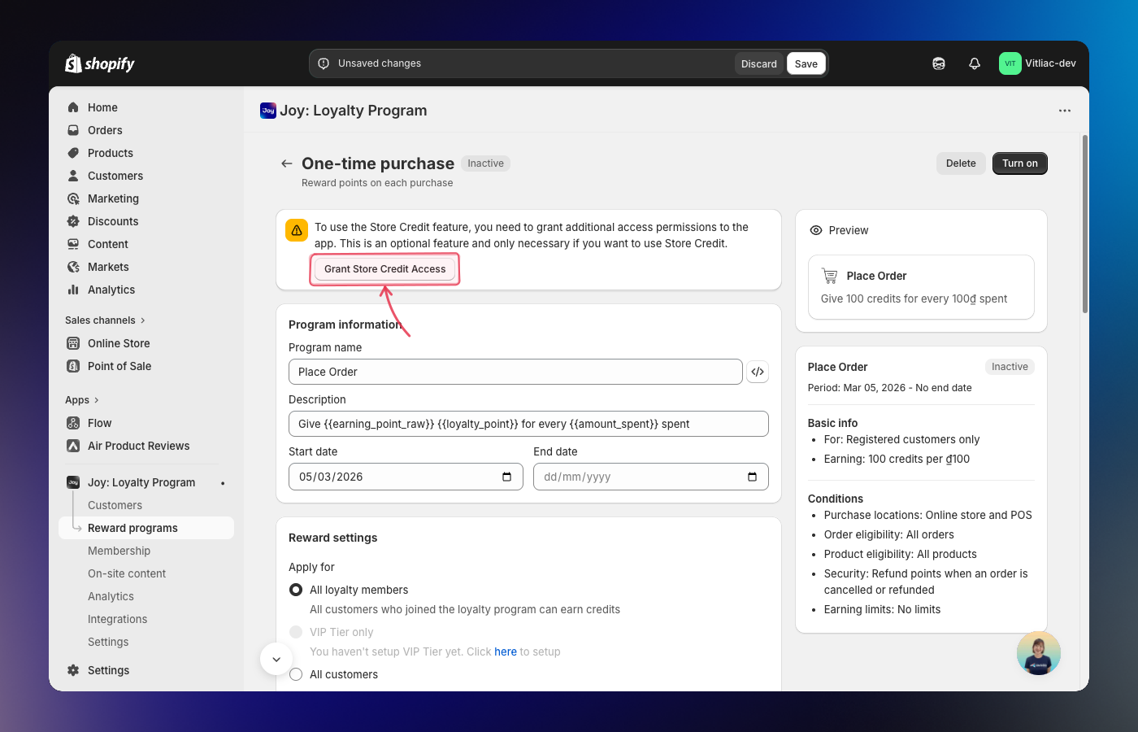Open End date calendar picker icon
The height and width of the screenshot is (732, 1138).
pos(752,477)
